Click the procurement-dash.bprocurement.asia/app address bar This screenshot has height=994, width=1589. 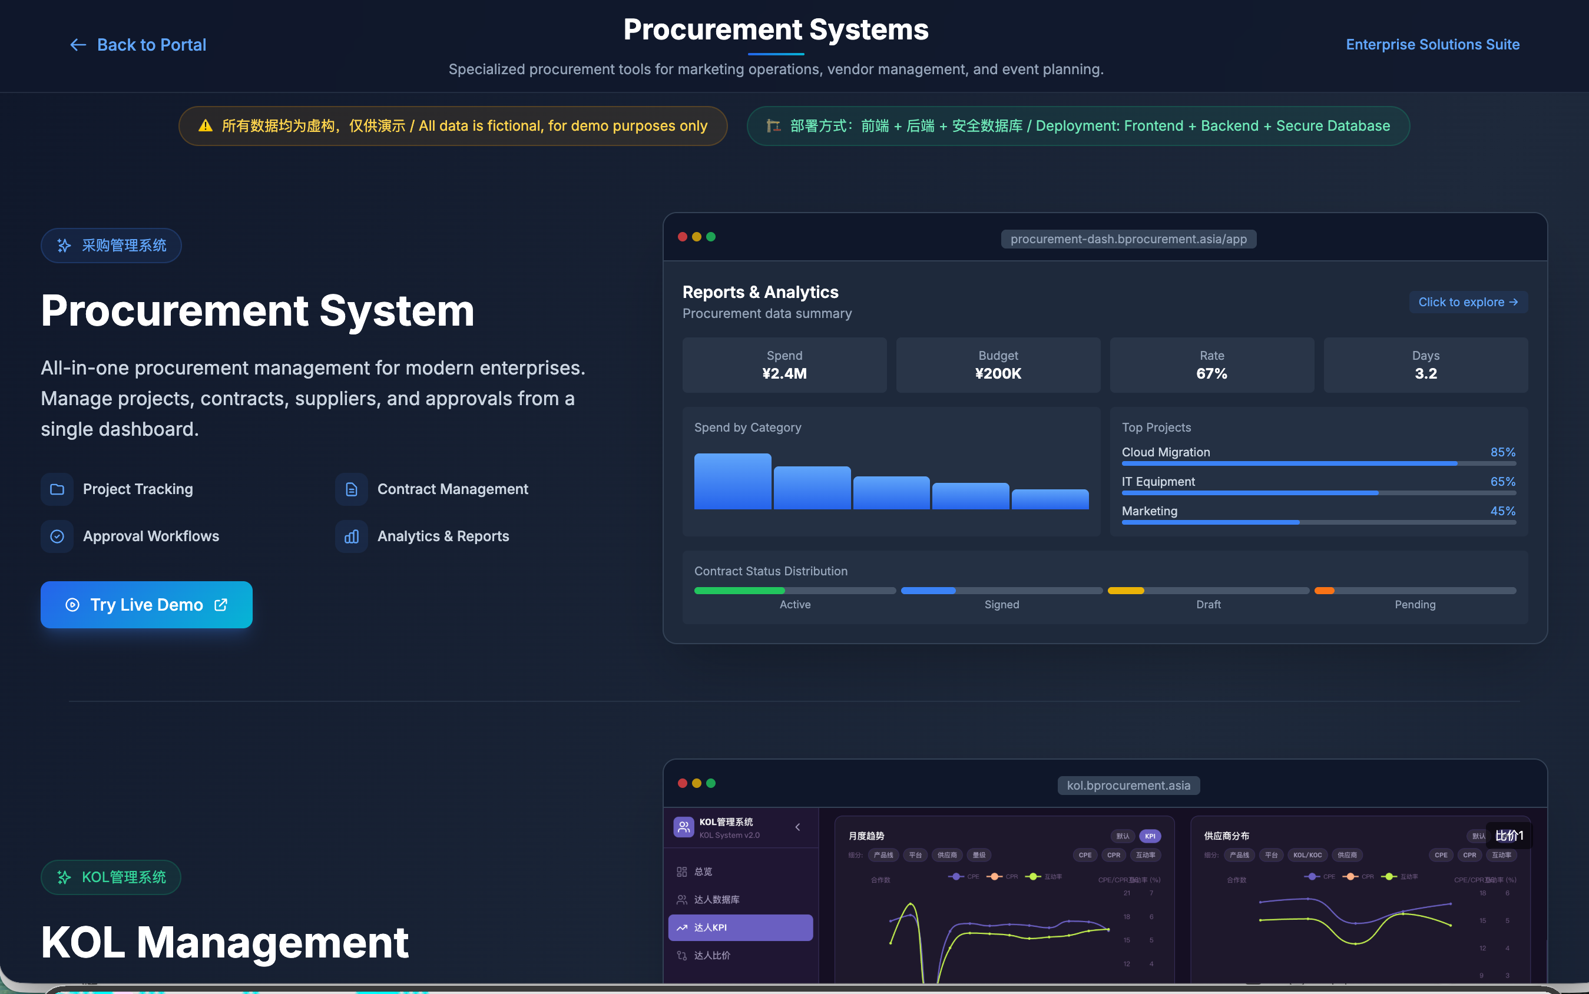(1128, 239)
